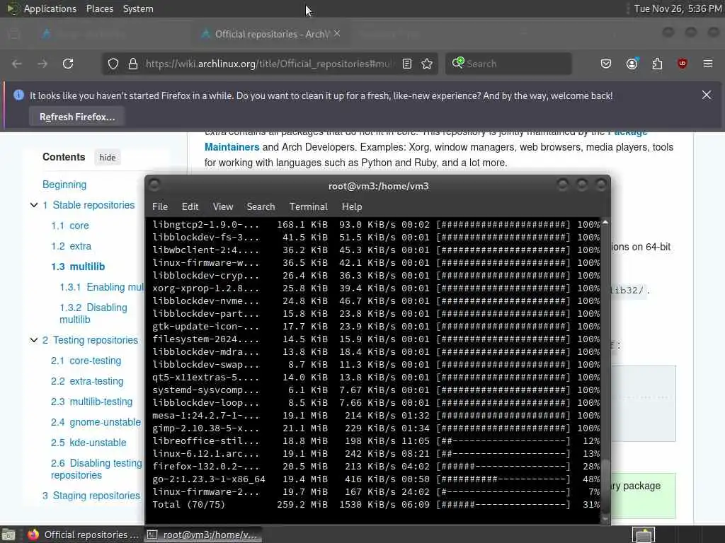The height and width of the screenshot is (543, 725).
Task: Reload the page in Firefox
Action: pyautogui.click(x=68, y=64)
